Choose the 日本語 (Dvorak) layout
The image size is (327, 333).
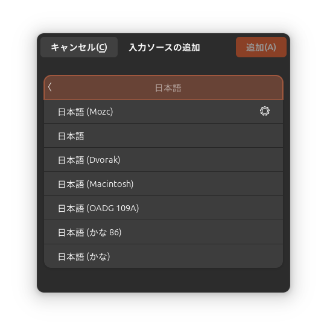[x=163, y=160]
